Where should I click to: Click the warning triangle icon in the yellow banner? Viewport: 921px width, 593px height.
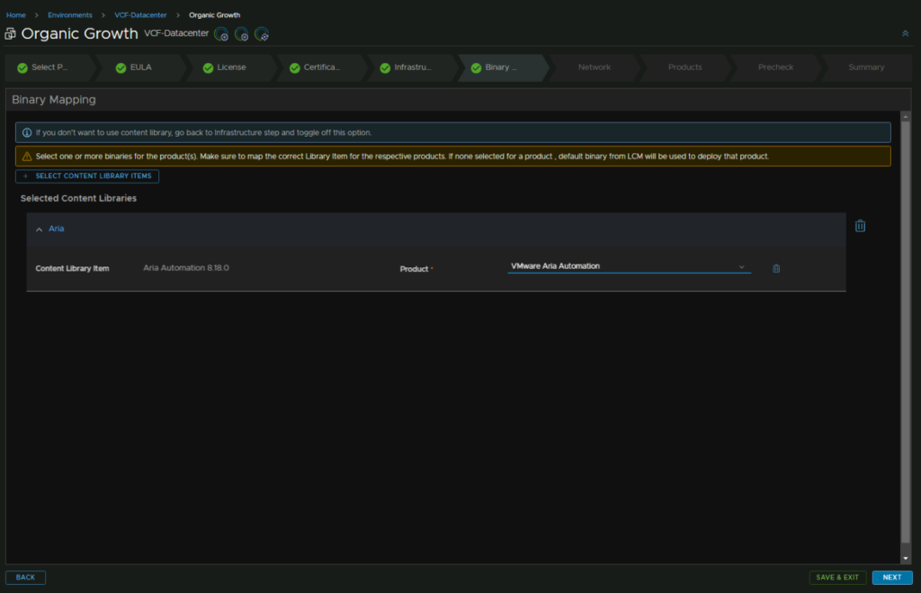point(27,157)
